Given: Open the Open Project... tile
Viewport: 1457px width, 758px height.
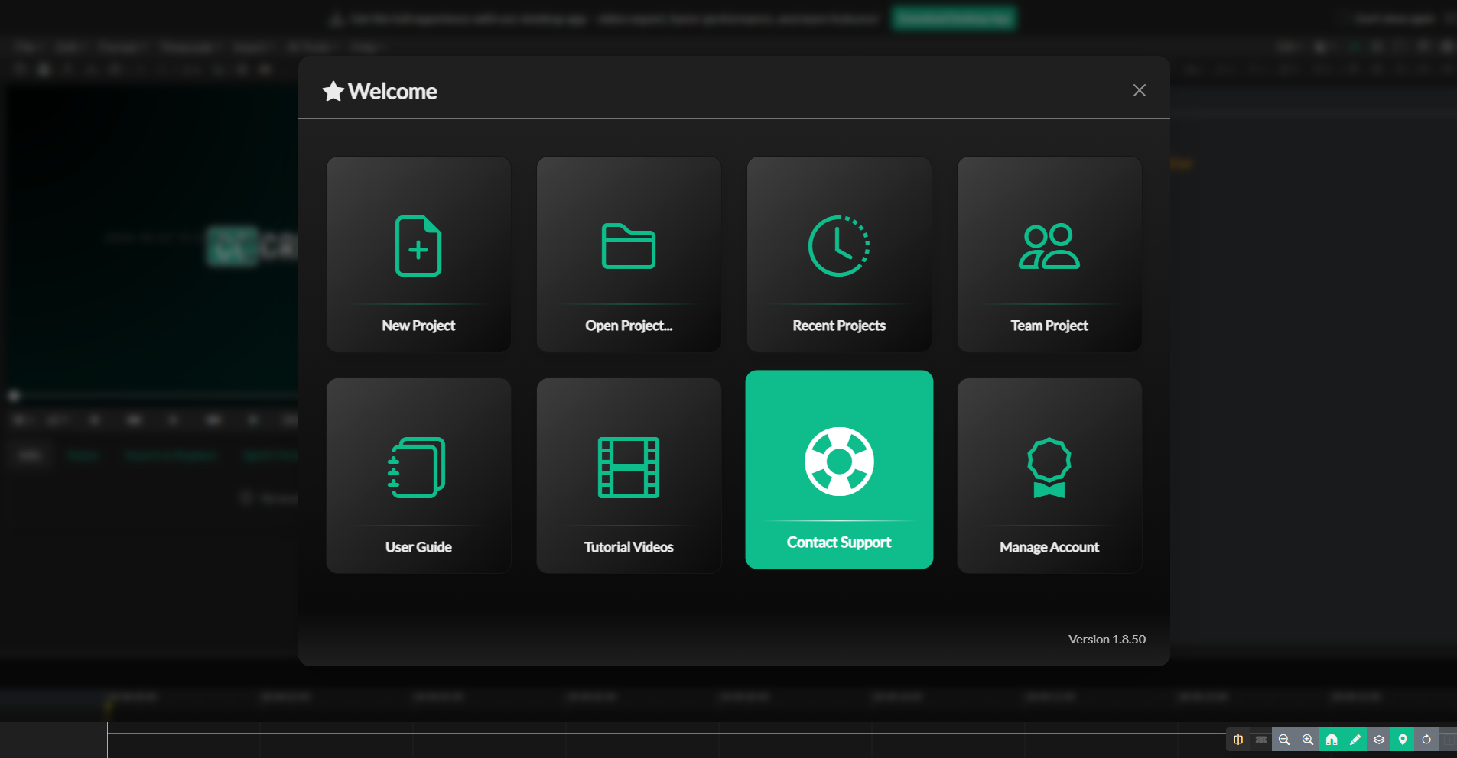Looking at the screenshot, I should (629, 254).
